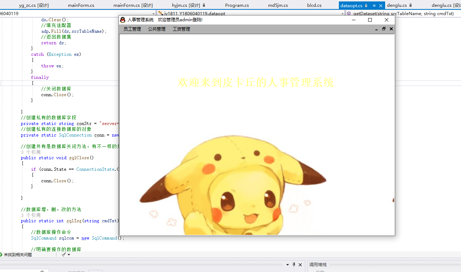Switch to yg_zc.cs [设计] tab

[34, 5]
